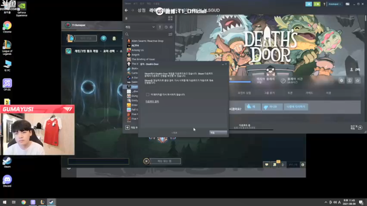Go back in the Steam window
The width and height of the screenshot is (367, 206).
click(127, 10)
